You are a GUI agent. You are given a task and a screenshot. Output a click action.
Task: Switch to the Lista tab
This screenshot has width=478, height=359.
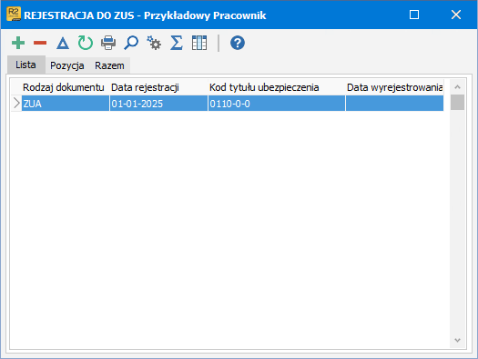25,65
